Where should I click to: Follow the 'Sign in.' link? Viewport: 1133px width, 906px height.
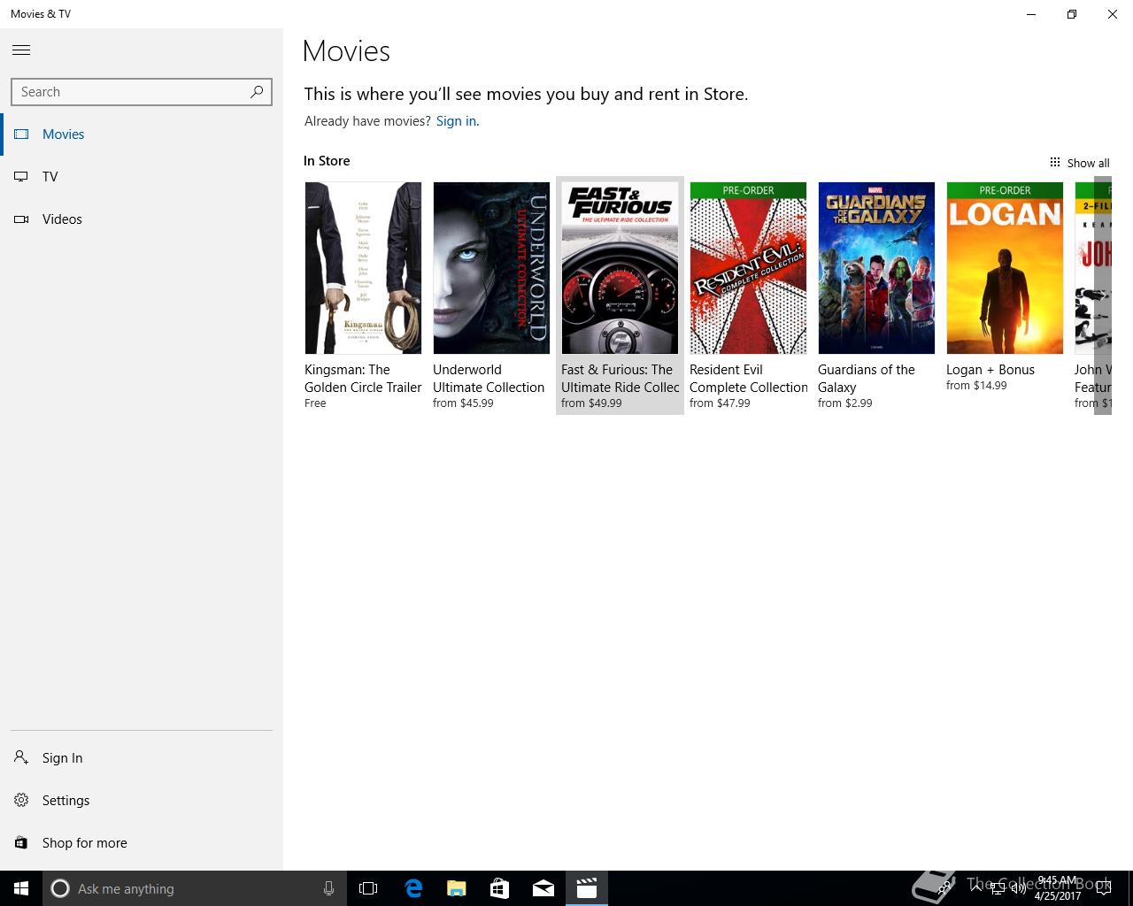click(458, 121)
